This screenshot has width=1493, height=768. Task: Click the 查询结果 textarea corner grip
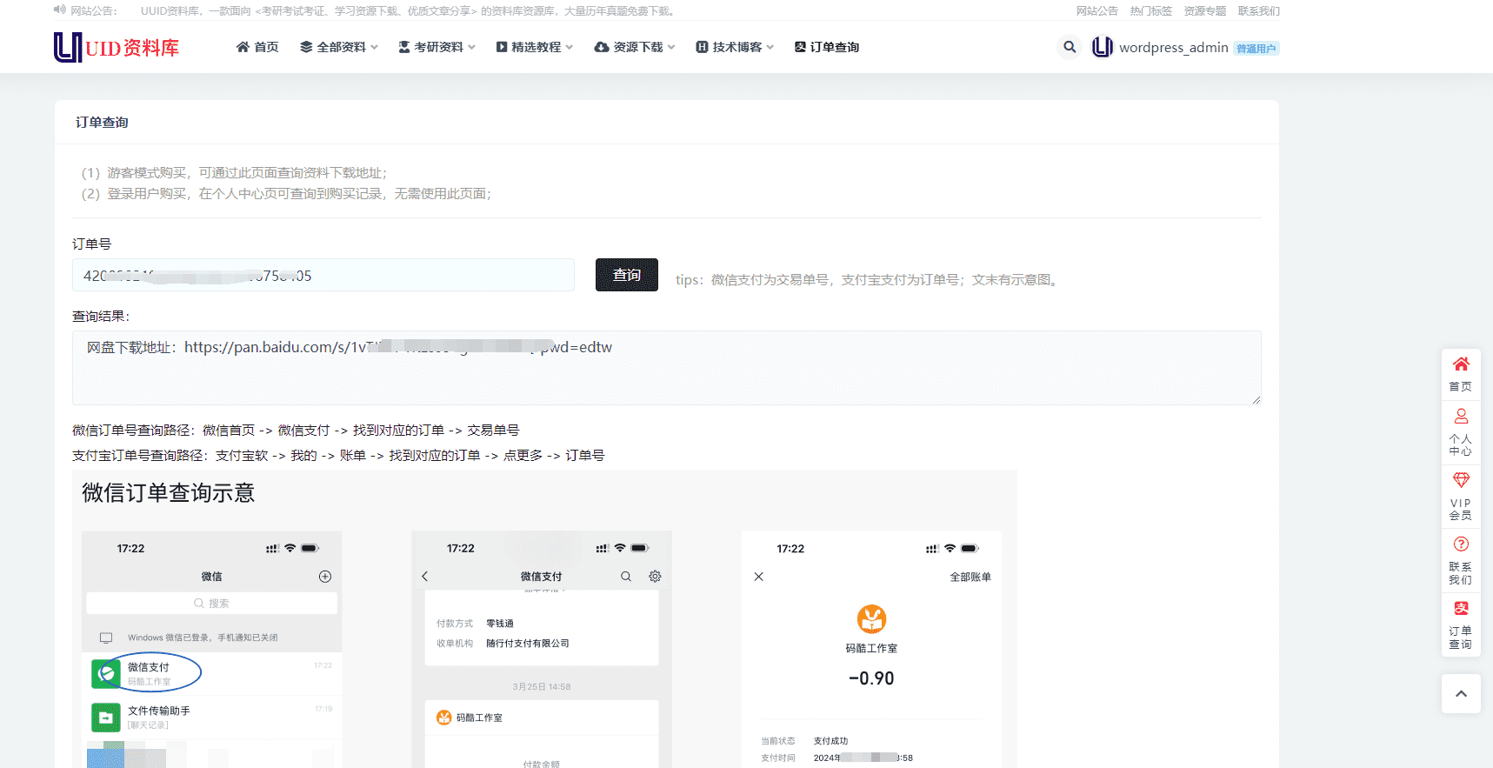(x=1256, y=400)
